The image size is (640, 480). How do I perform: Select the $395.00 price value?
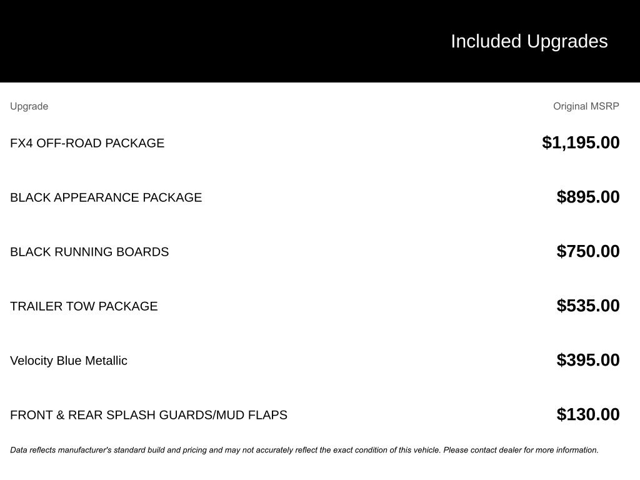(x=587, y=360)
